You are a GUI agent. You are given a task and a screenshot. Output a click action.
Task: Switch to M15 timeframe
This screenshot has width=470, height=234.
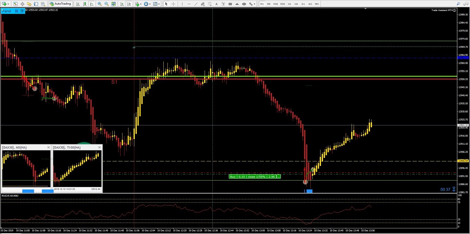276,4
